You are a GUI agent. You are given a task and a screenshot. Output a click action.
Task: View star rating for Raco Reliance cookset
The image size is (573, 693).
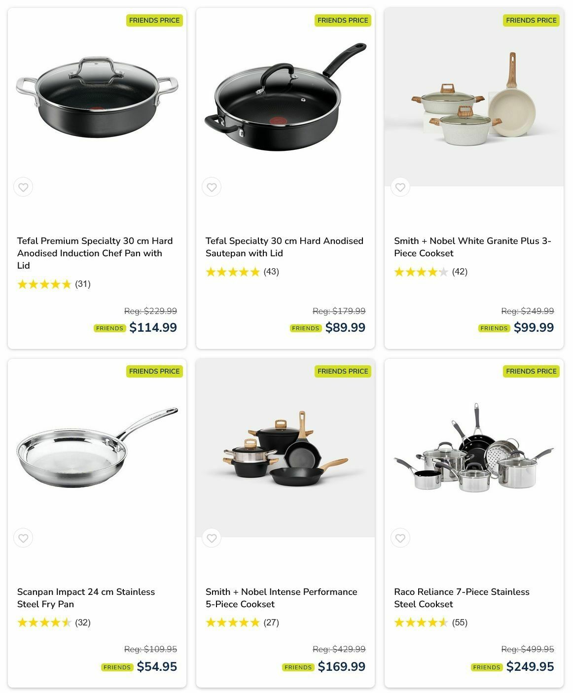tap(421, 623)
